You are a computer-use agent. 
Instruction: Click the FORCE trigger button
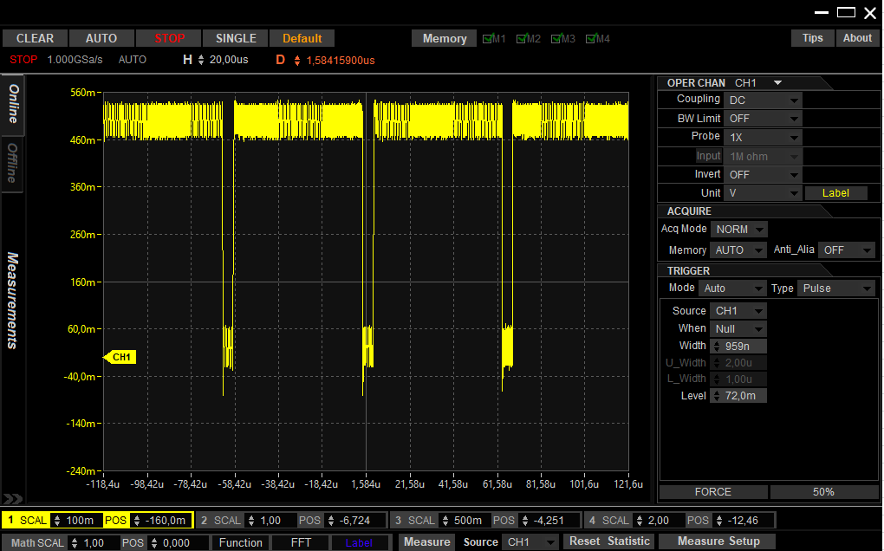pyautogui.click(x=712, y=492)
